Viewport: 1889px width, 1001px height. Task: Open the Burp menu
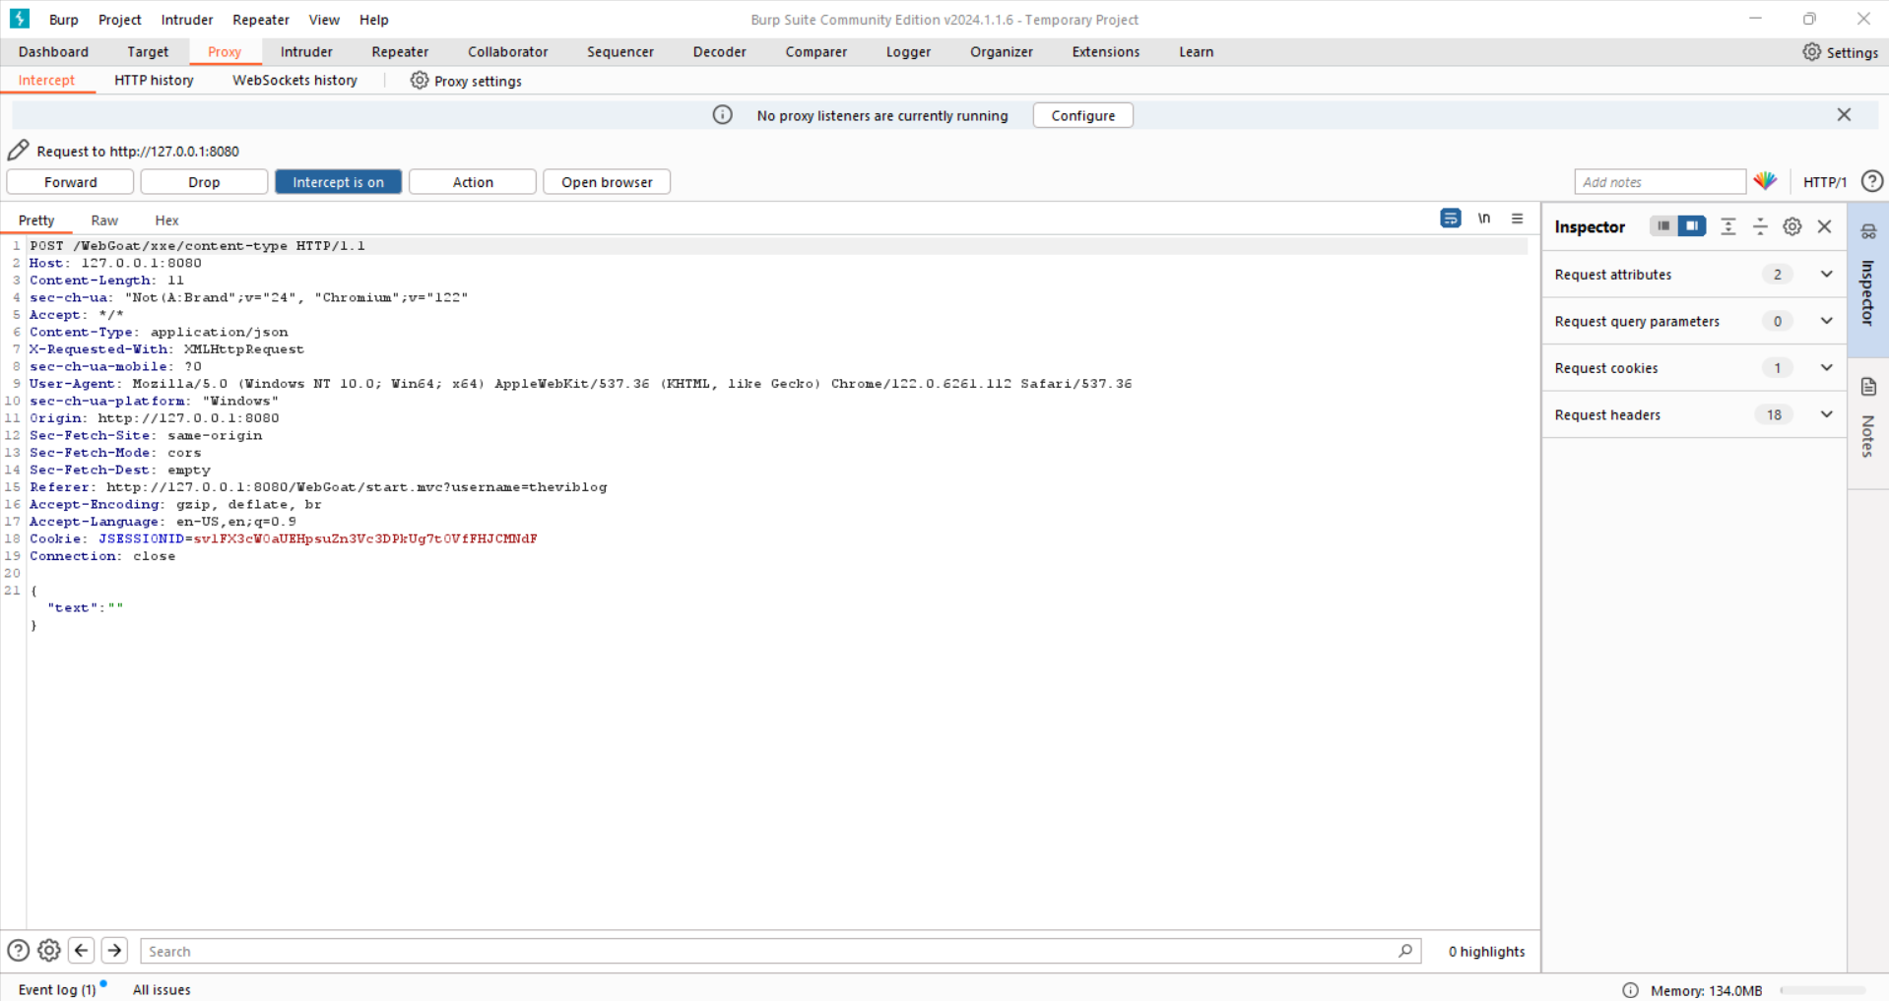click(64, 20)
